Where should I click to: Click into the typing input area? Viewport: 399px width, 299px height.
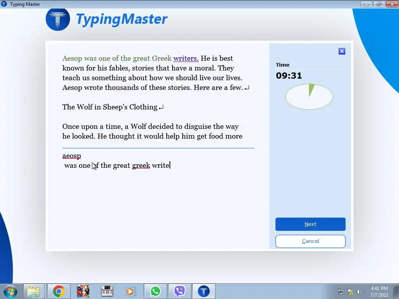[x=158, y=198]
